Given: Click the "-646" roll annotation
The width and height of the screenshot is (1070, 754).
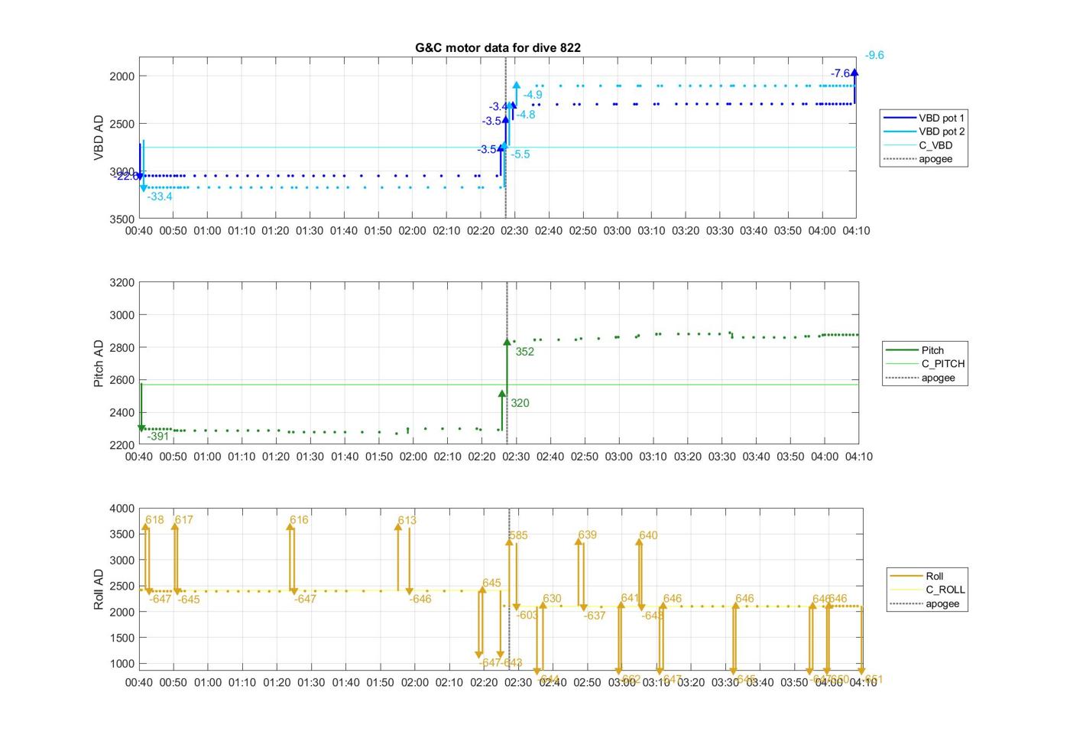Looking at the screenshot, I should coord(420,600).
